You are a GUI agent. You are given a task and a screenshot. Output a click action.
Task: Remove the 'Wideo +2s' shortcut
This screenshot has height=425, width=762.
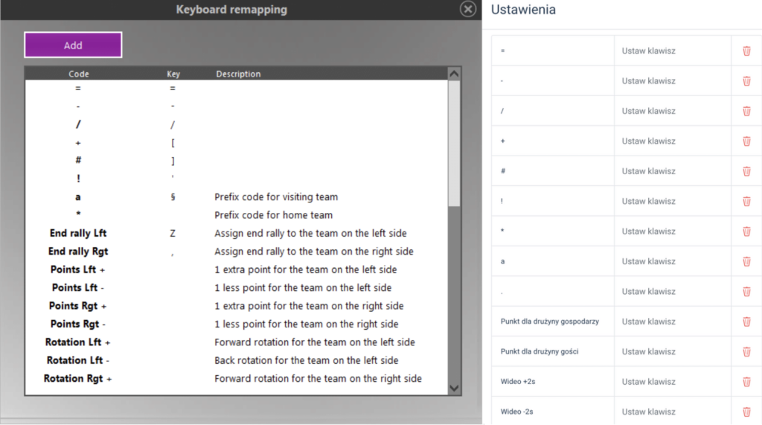tap(746, 382)
